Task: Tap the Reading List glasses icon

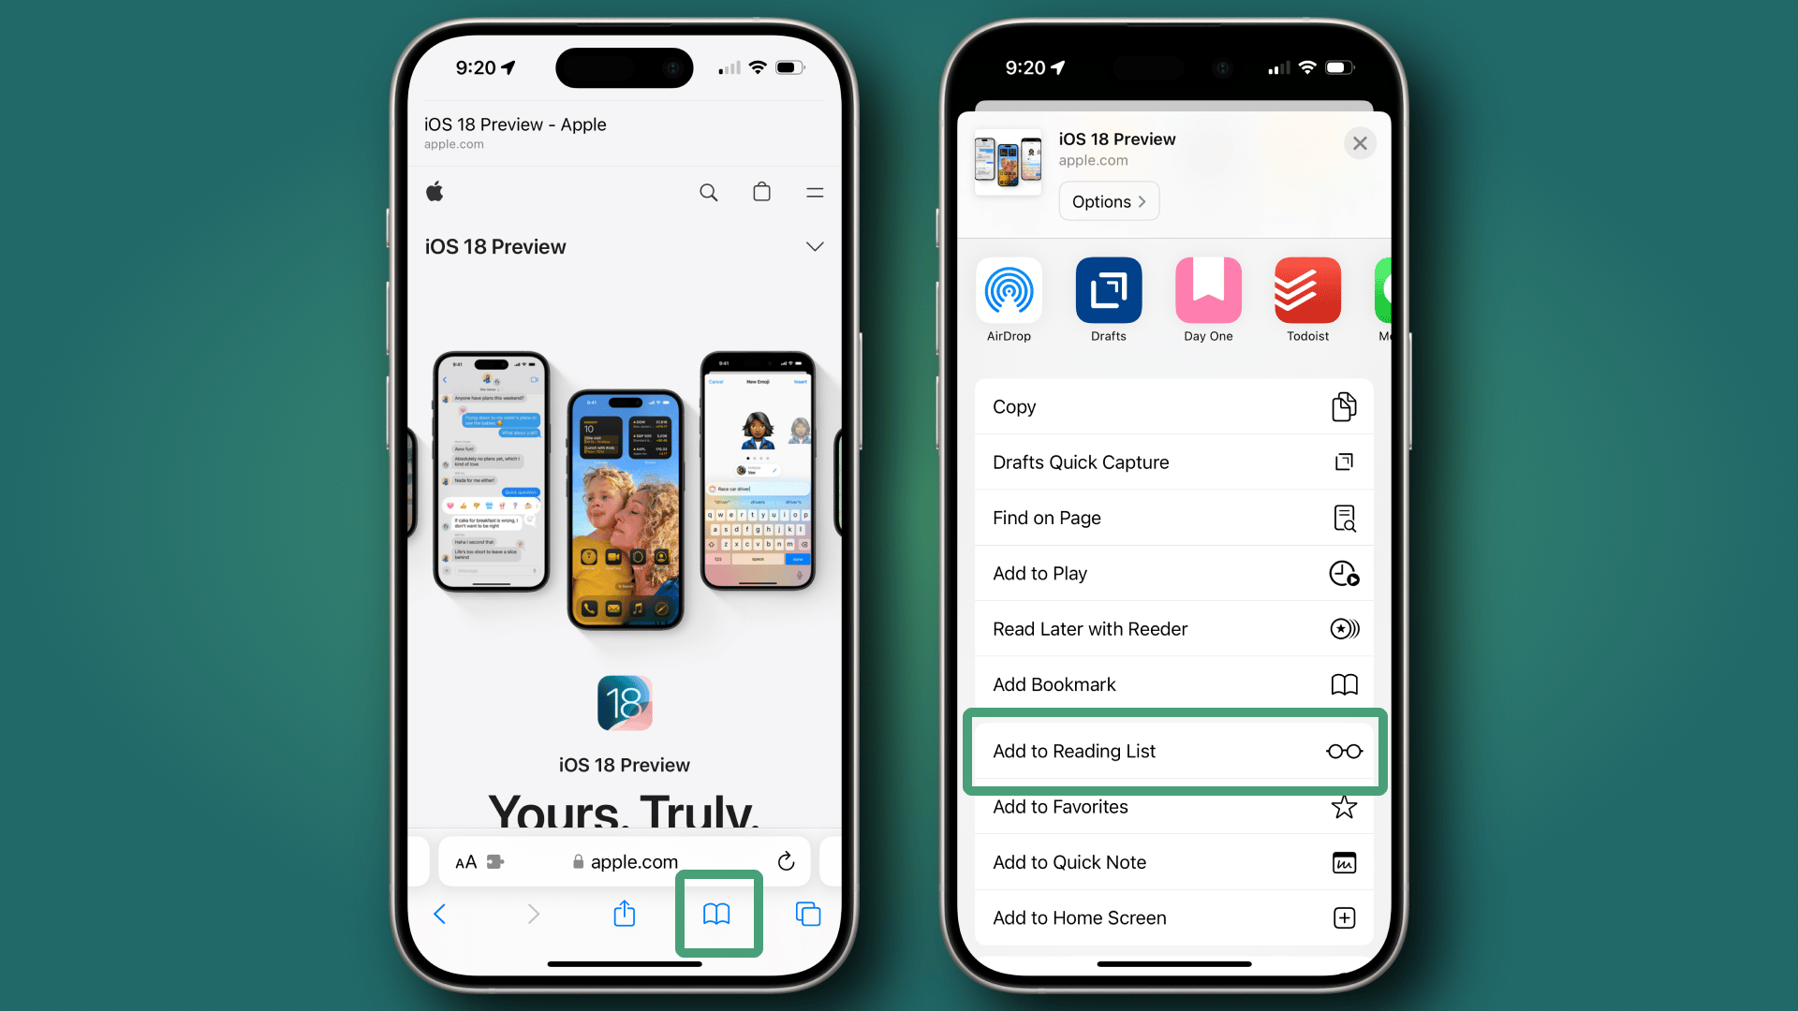Action: coord(1342,751)
